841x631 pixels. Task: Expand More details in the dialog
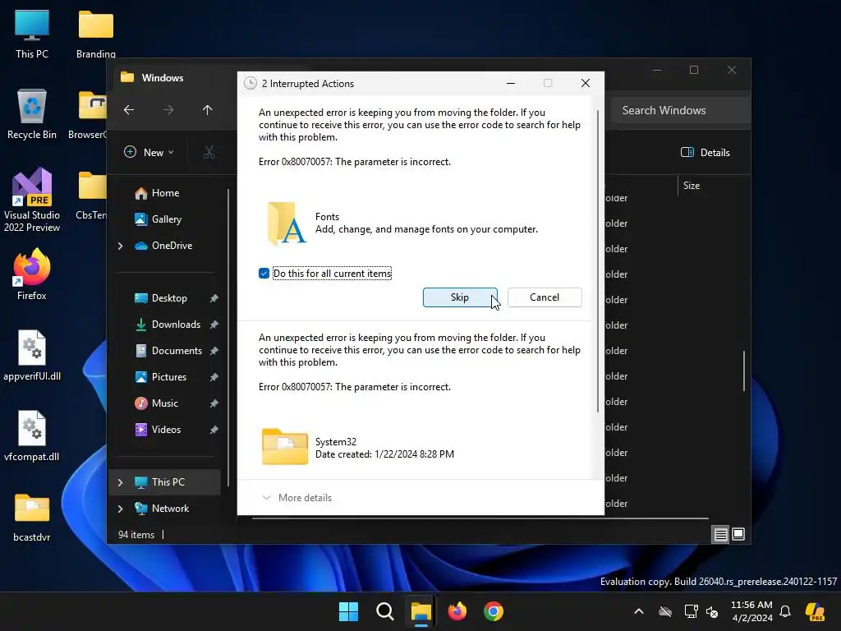click(296, 497)
